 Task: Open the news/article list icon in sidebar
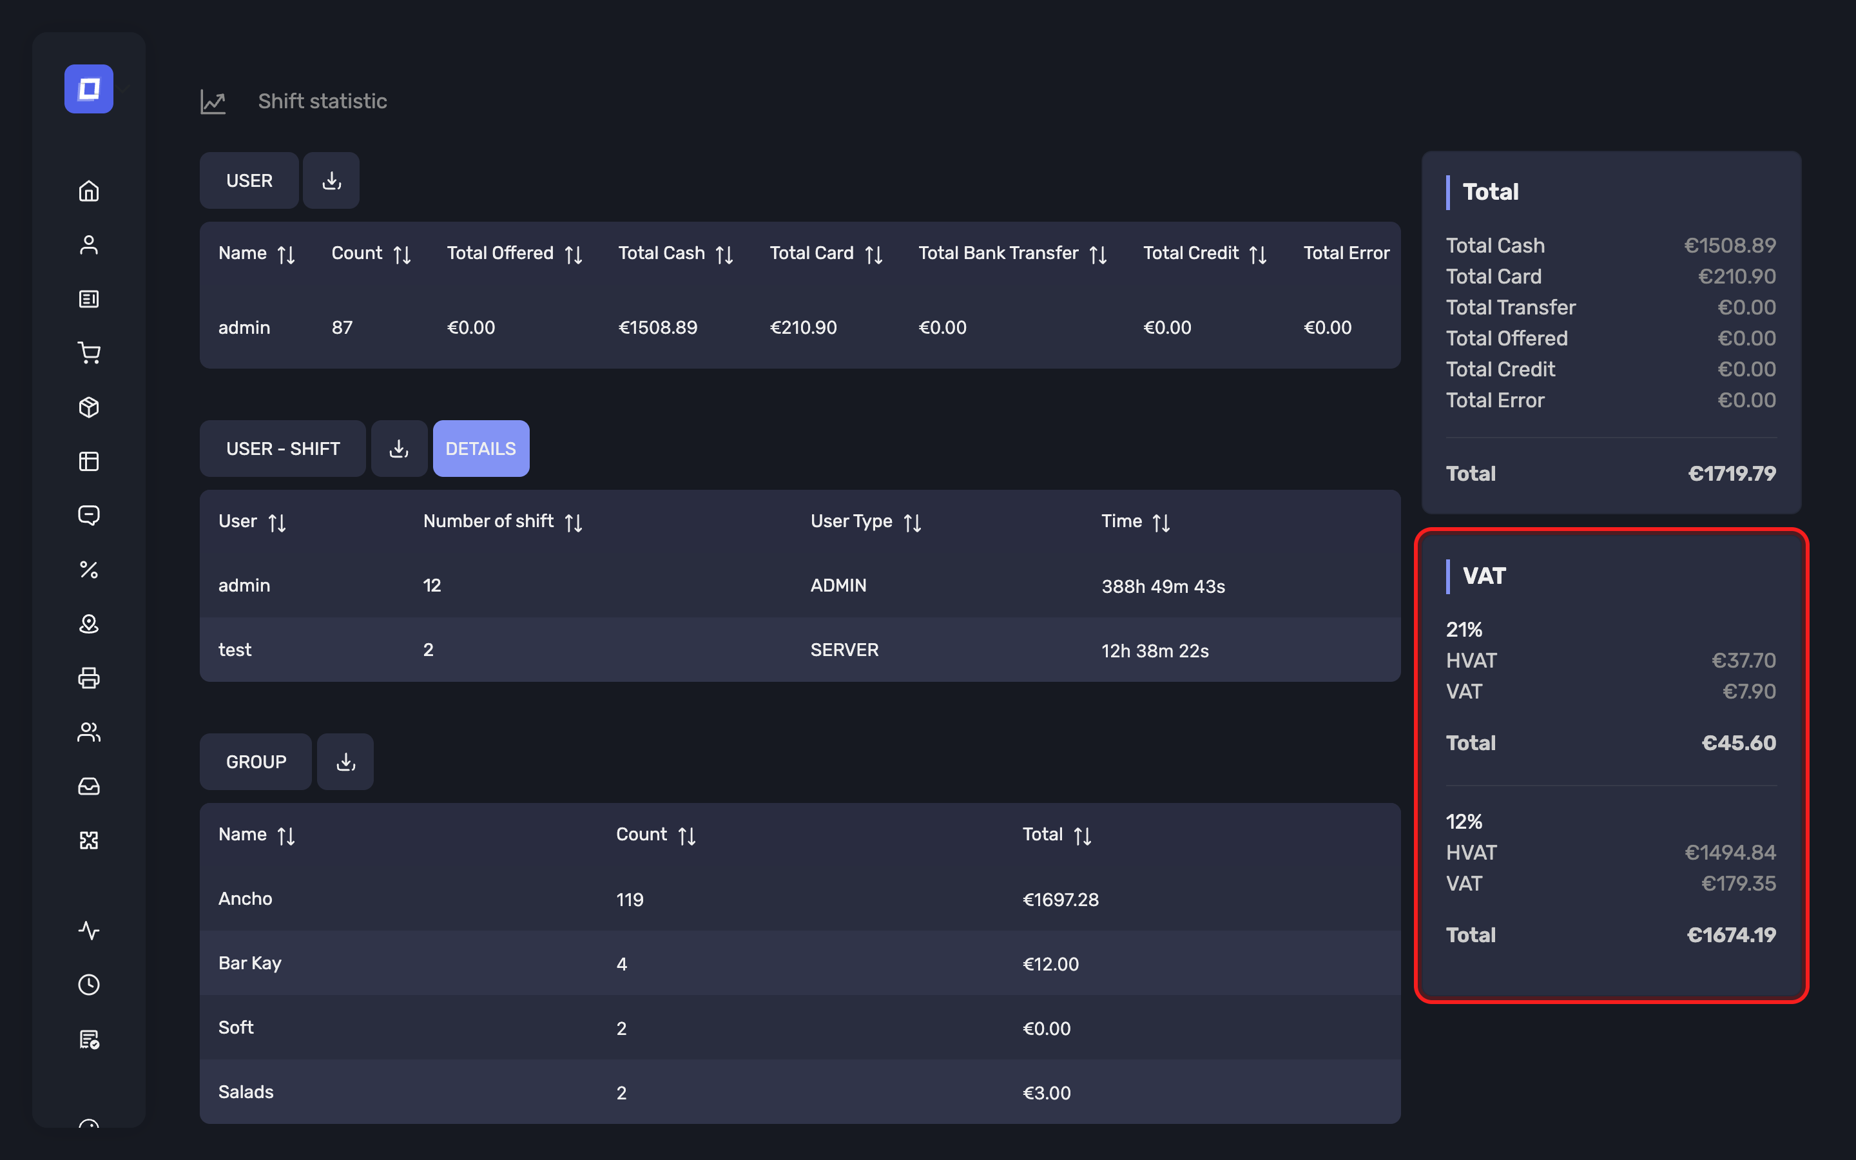pyautogui.click(x=89, y=298)
